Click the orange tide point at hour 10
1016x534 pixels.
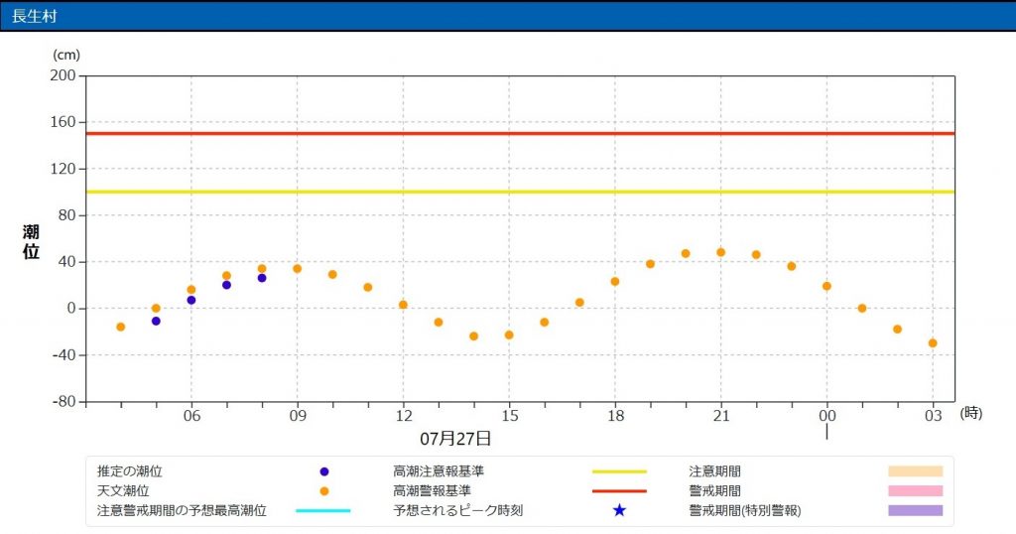pos(332,274)
